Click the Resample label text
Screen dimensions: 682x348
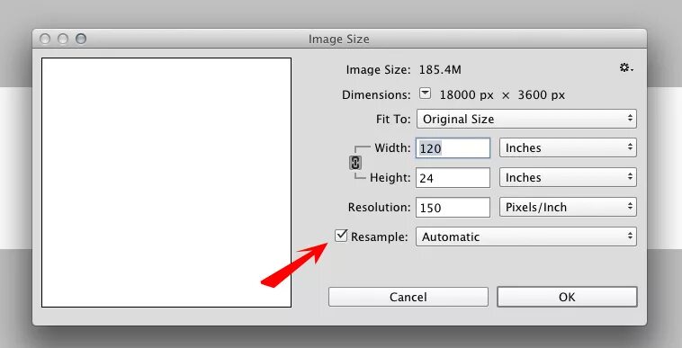click(x=380, y=236)
